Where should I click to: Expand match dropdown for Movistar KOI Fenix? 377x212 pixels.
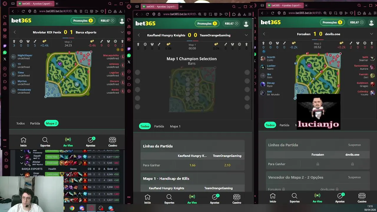click(122, 32)
